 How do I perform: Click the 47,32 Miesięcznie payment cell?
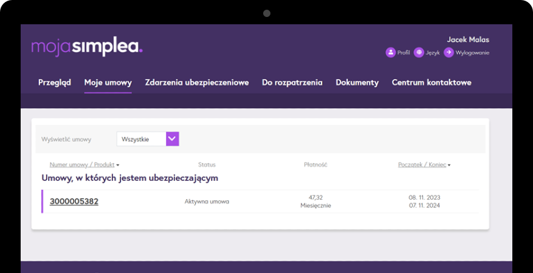pos(315,201)
